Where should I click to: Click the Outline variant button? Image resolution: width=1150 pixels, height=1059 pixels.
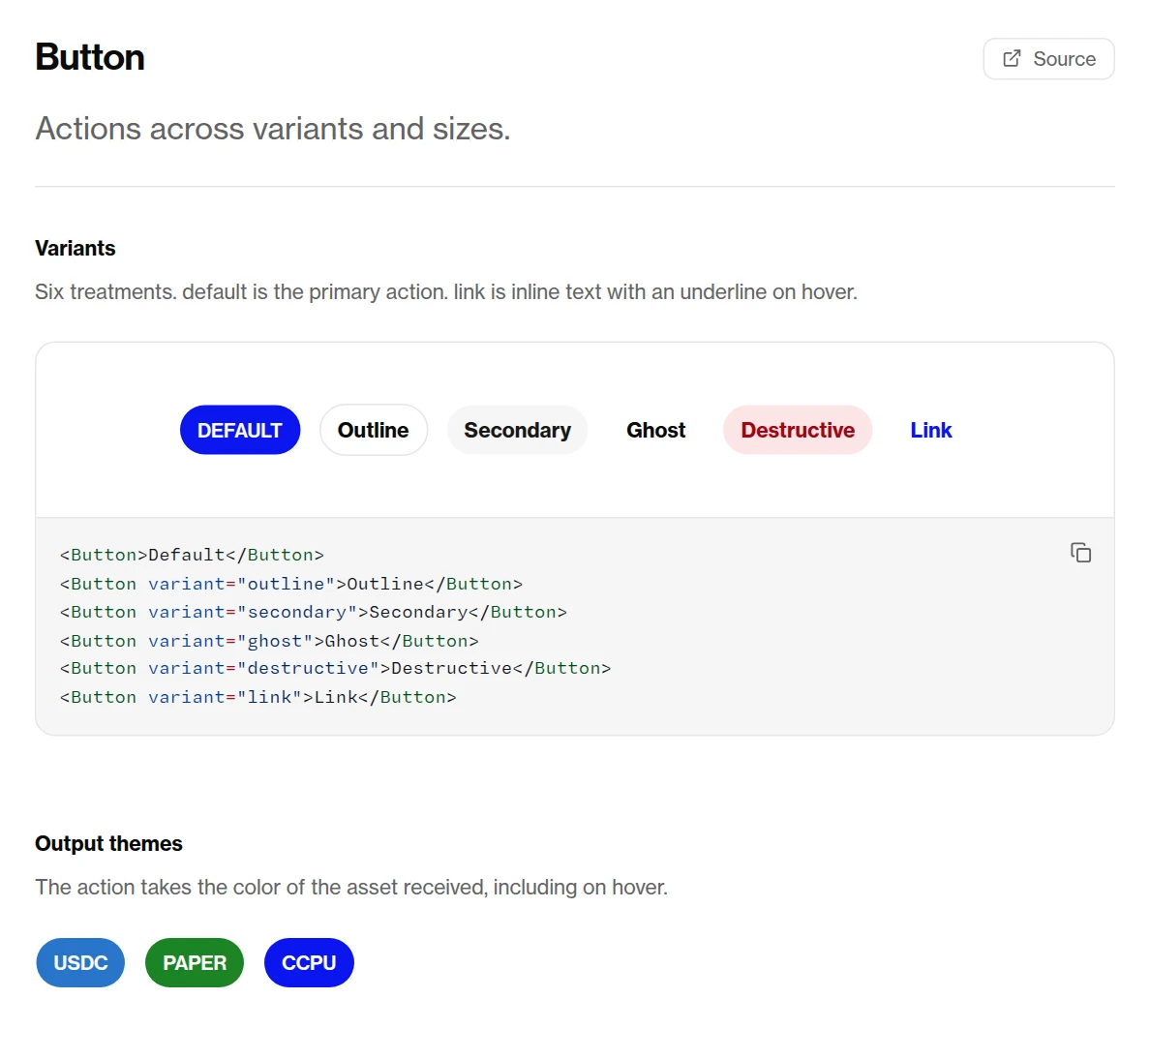click(374, 430)
